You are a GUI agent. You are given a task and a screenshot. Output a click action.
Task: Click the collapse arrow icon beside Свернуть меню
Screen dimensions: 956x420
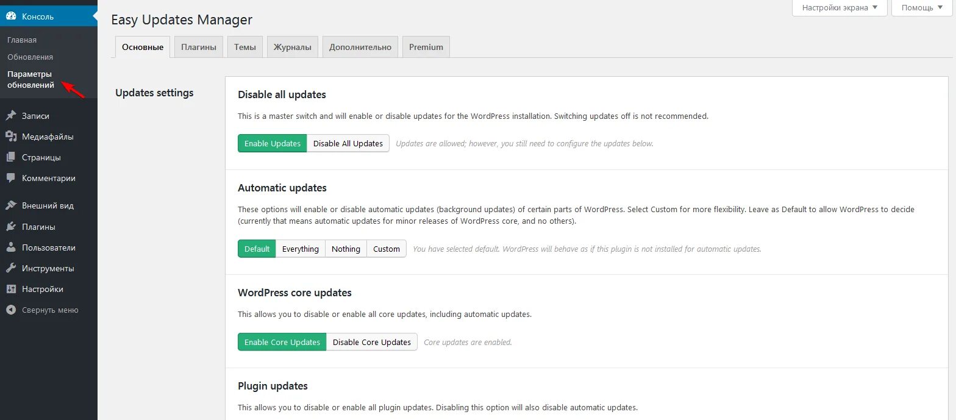pos(11,310)
